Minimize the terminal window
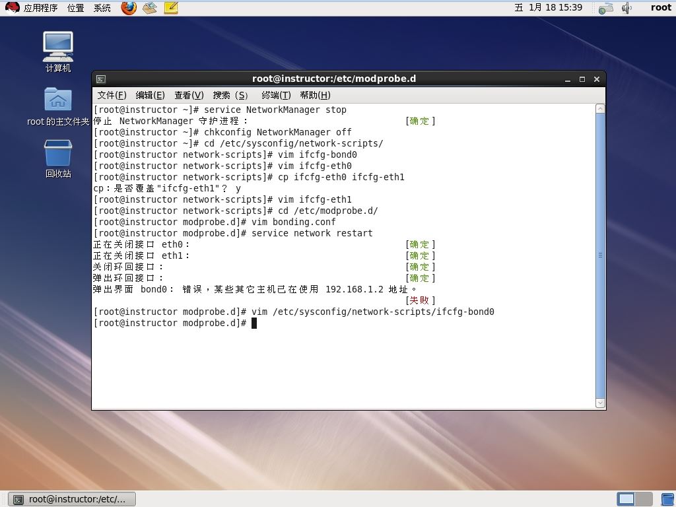Image resolution: width=676 pixels, height=507 pixels. pos(568,79)
